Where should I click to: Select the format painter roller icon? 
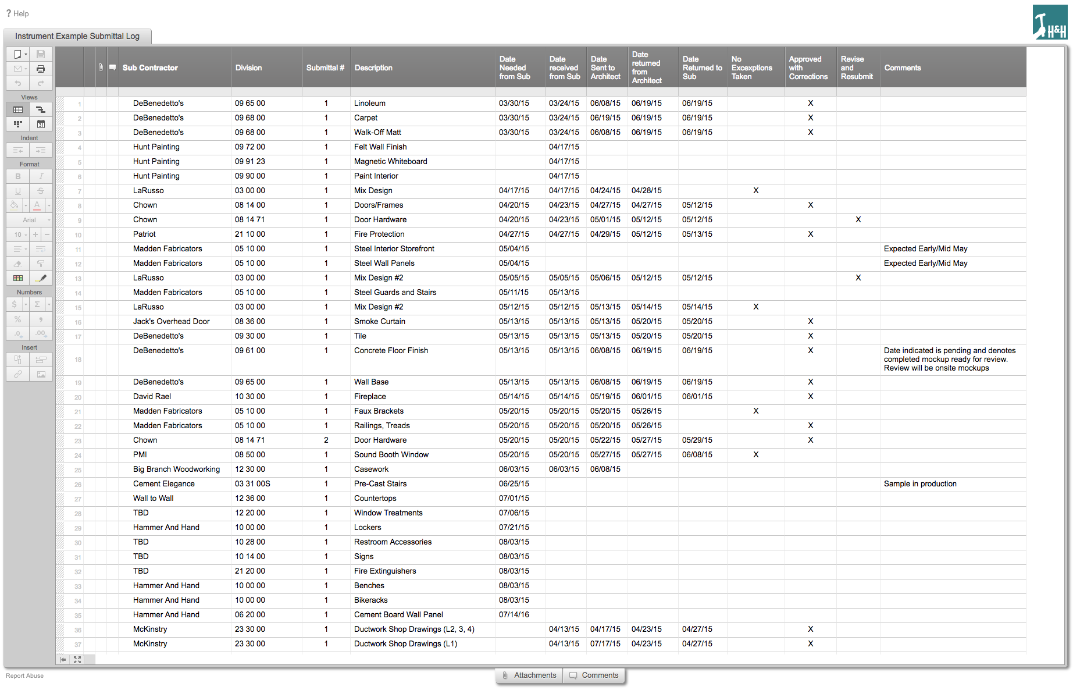point(41,264)
